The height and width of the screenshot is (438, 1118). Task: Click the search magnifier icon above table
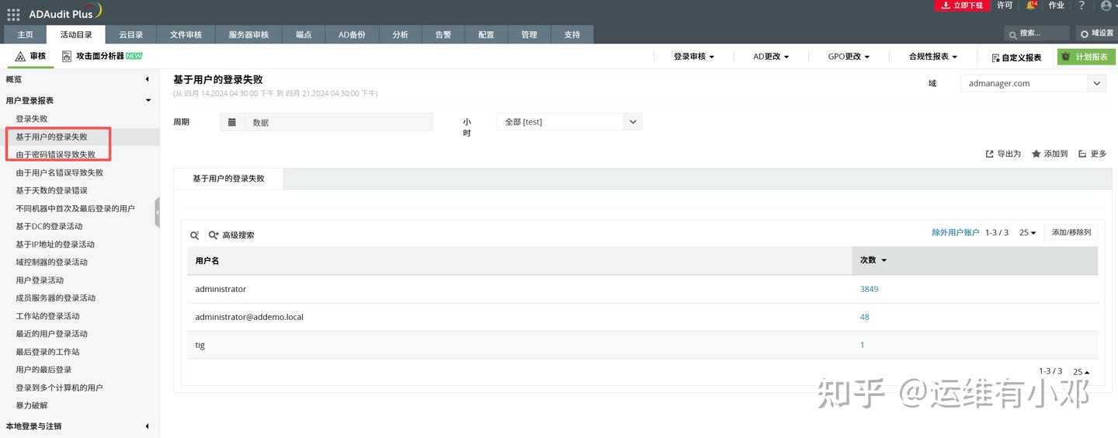[x=195, y=235]
